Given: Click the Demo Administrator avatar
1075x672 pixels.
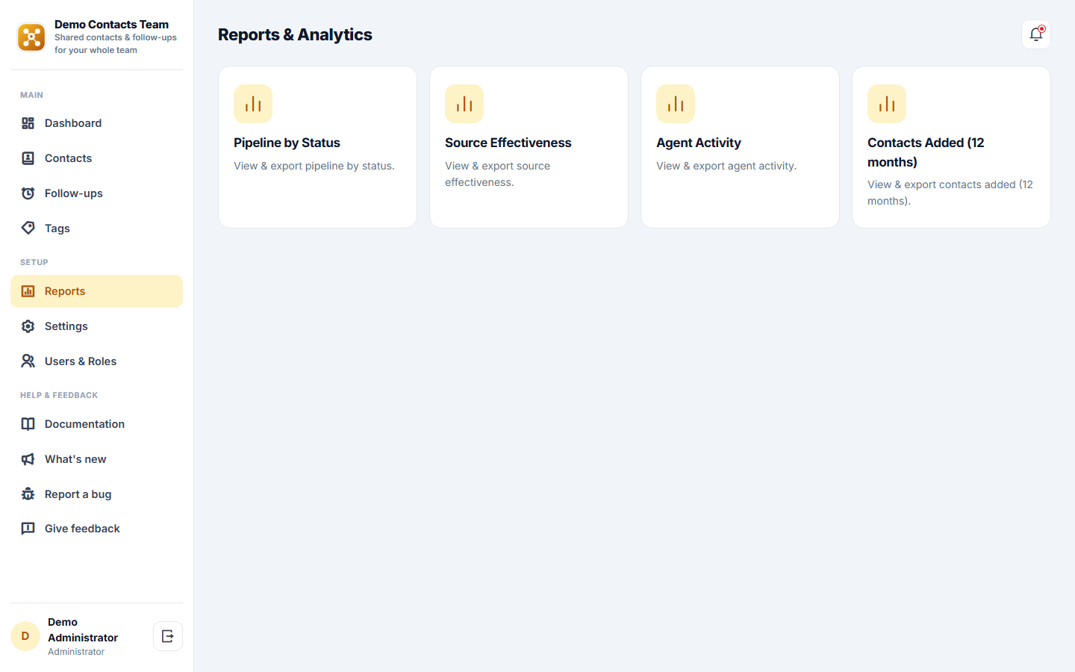Looking at the screenshot, I should point(25,636).
